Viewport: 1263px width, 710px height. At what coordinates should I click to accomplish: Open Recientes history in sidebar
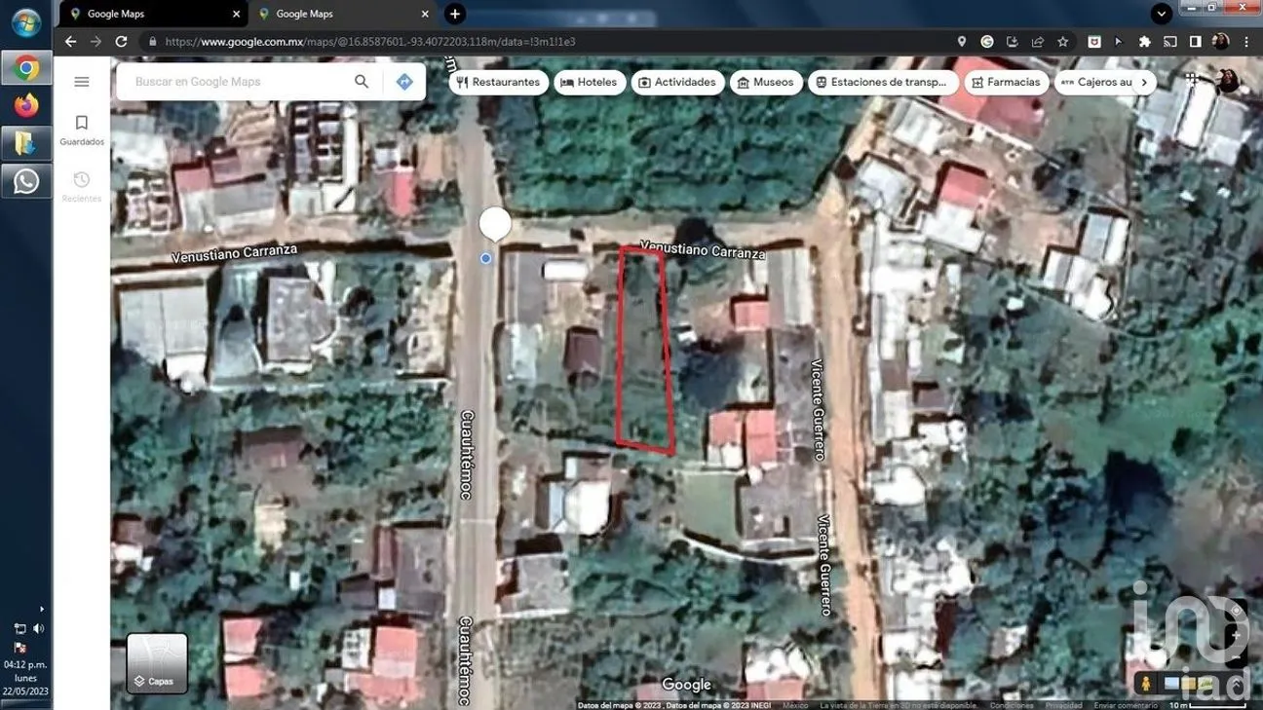pos(82,187)
